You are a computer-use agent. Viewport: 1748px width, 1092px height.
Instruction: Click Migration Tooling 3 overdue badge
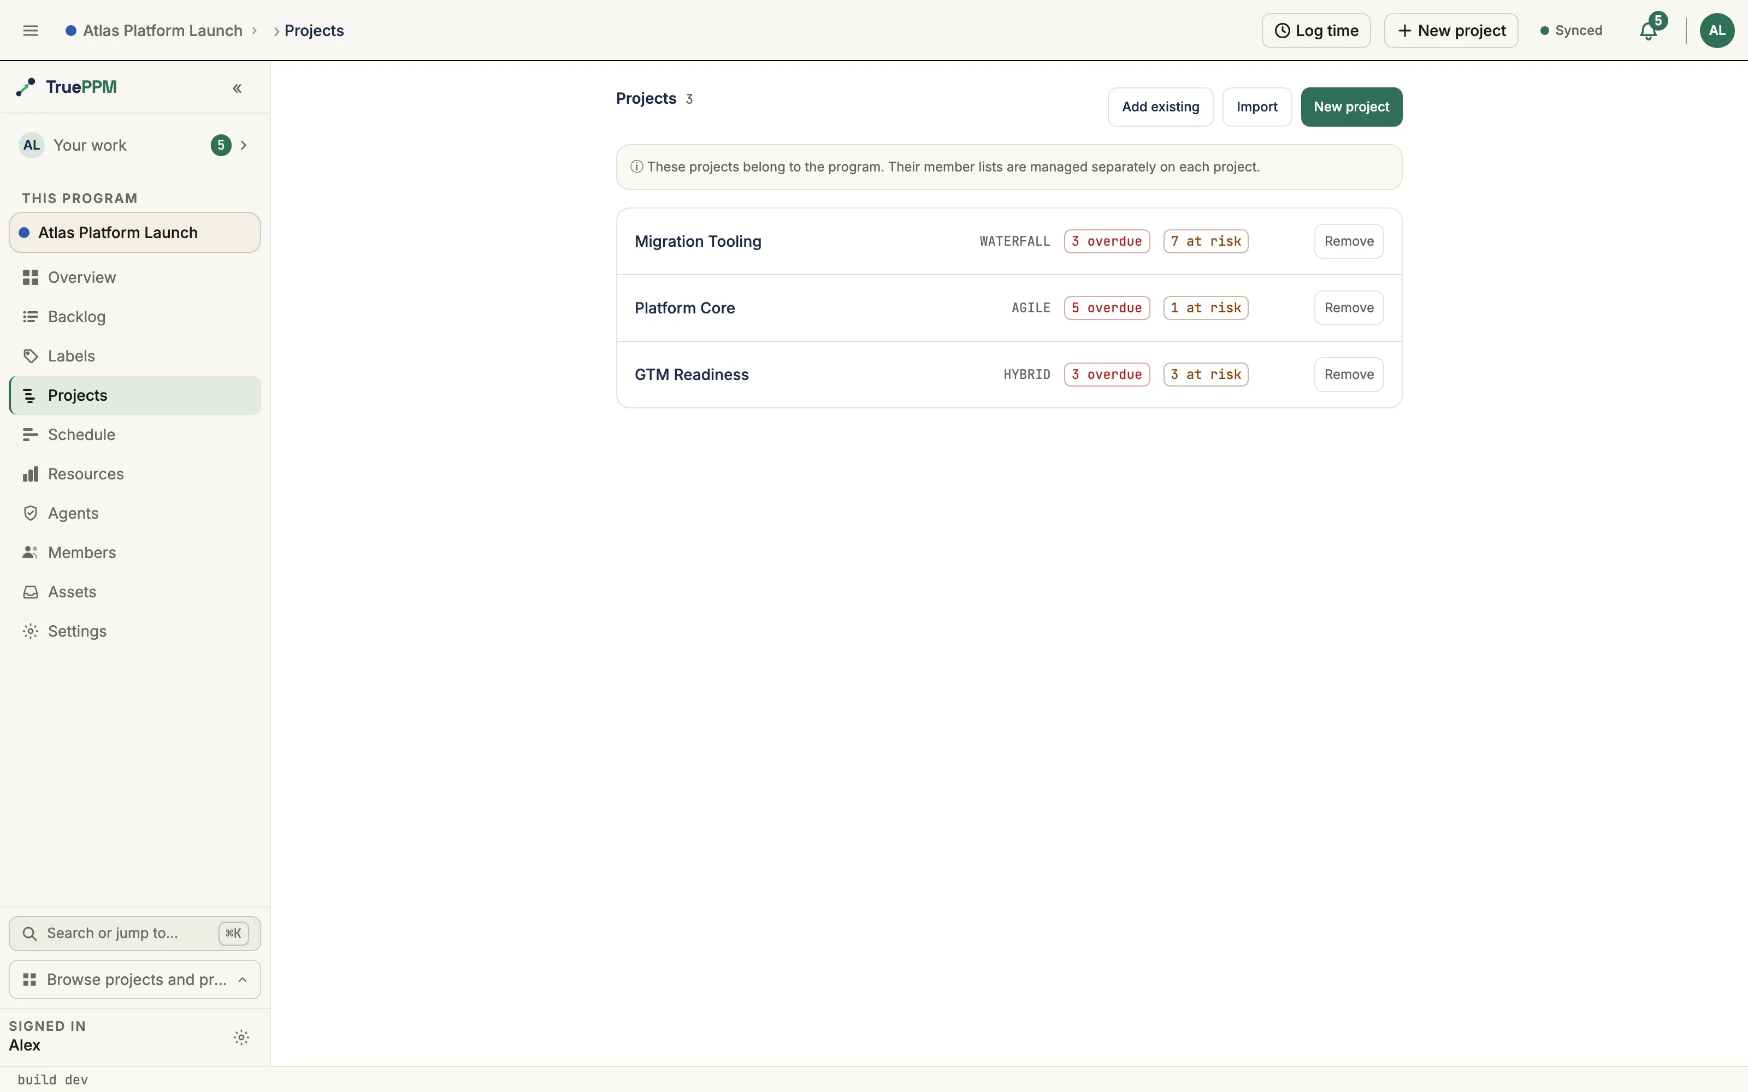[1107, 241]
